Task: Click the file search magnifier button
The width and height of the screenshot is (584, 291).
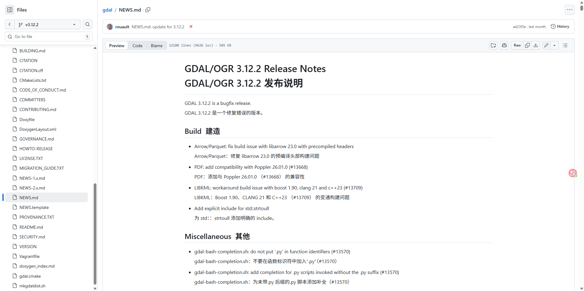Action: pyautogui.click(x=88, y=24)
